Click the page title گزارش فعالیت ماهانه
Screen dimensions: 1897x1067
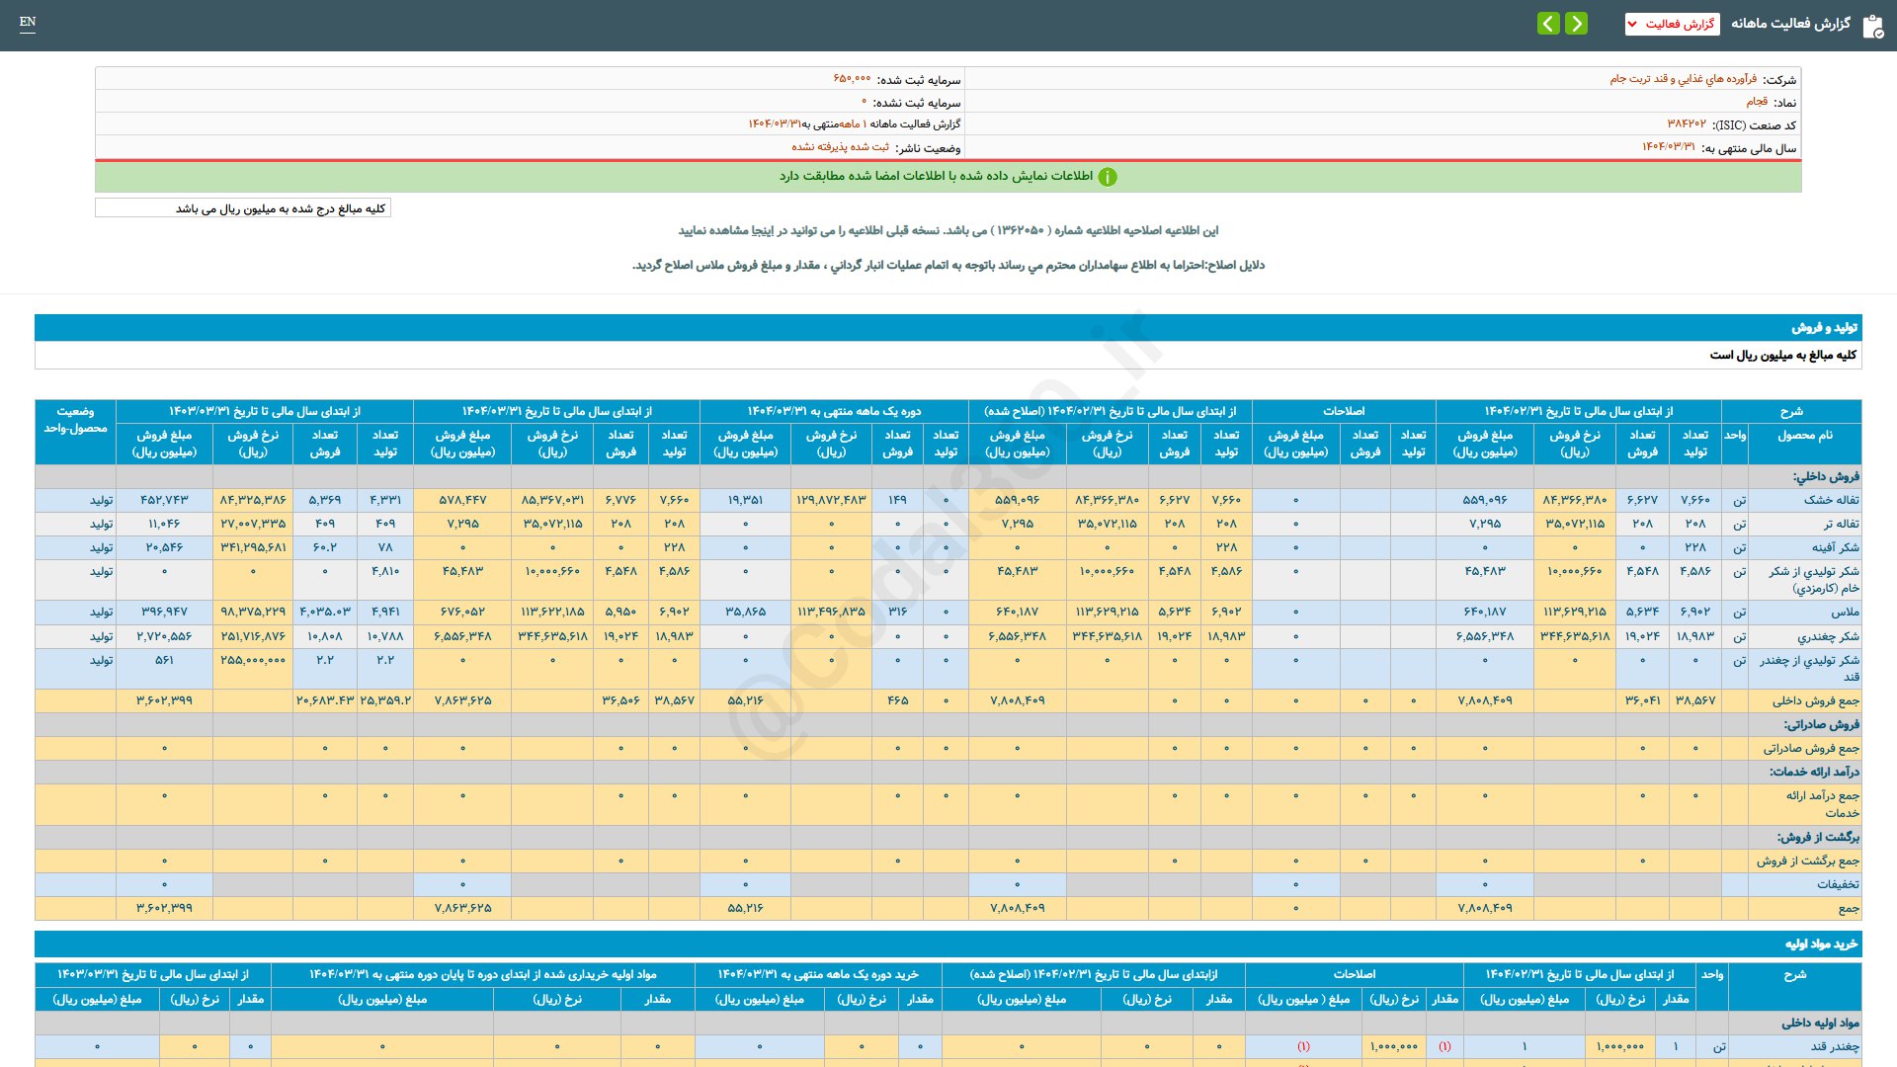click(x=1790, y=23)
